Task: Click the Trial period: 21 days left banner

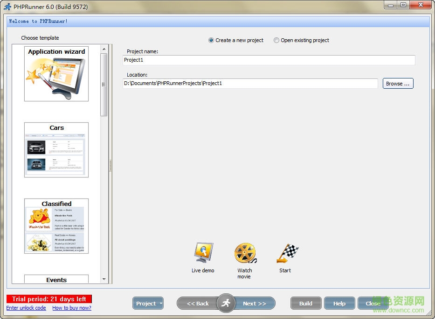Action: pos(49,299)
